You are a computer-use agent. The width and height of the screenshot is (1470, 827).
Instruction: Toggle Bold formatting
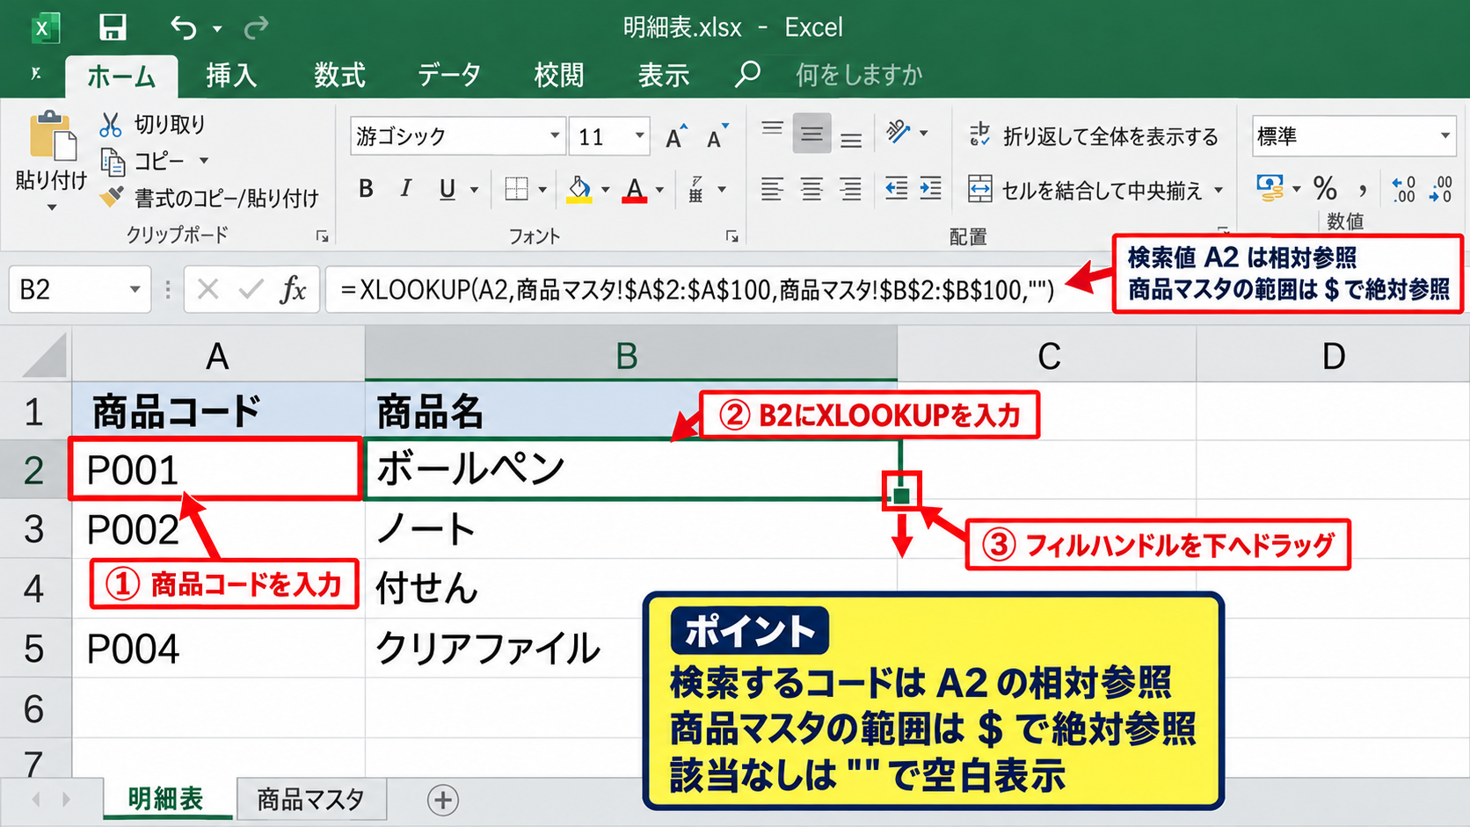[366, 189]
